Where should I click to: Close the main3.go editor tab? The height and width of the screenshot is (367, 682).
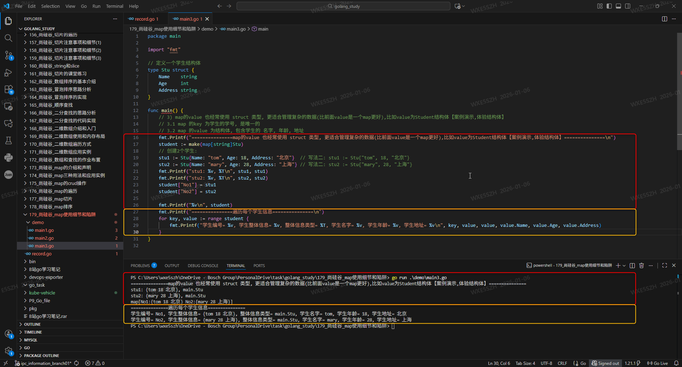click(x=207, y=19)
